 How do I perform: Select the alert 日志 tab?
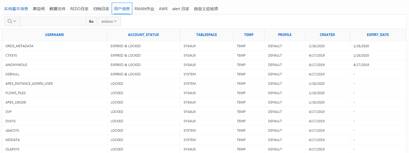click(180, 9)
